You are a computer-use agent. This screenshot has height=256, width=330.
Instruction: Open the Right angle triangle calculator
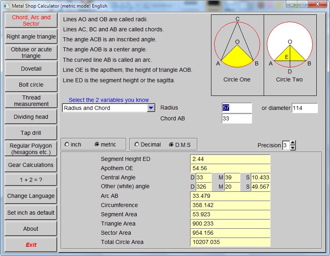(x=31, y=37)
